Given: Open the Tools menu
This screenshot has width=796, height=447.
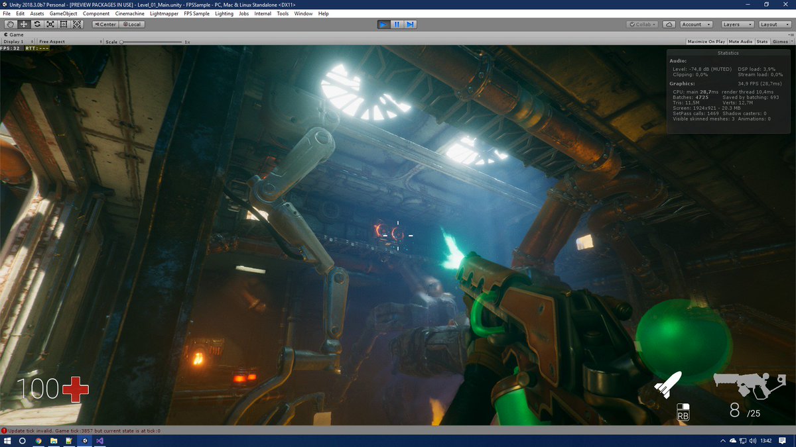Looking at the screenshot, I should click(283, 13).
